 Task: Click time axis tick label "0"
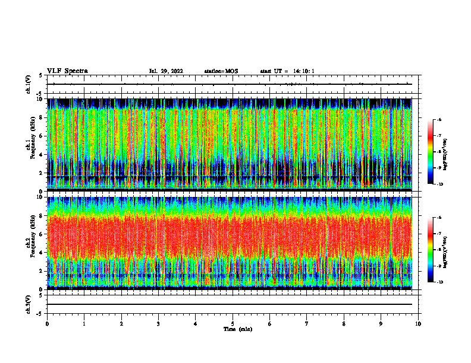[x=47, y=324]
